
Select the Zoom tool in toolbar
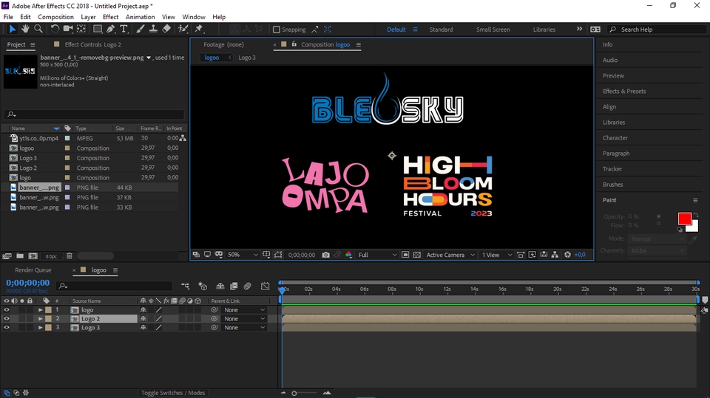pyautogui.click(x=38, y=30)
